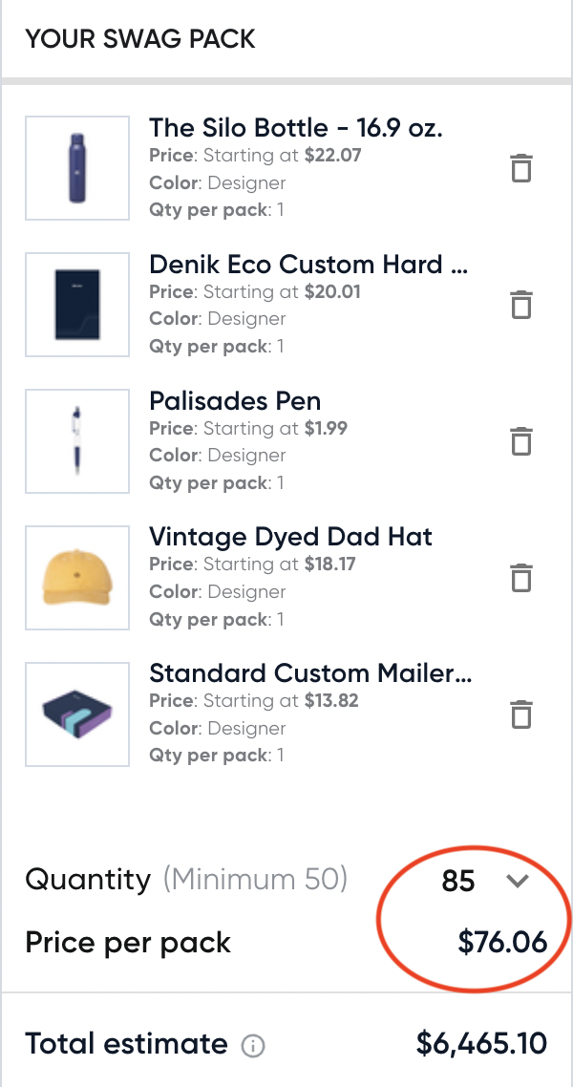Open the Vintage Dyed Dad Hat listing
This screenshot has height=1087, width=573.
click(x=291, y=537)
